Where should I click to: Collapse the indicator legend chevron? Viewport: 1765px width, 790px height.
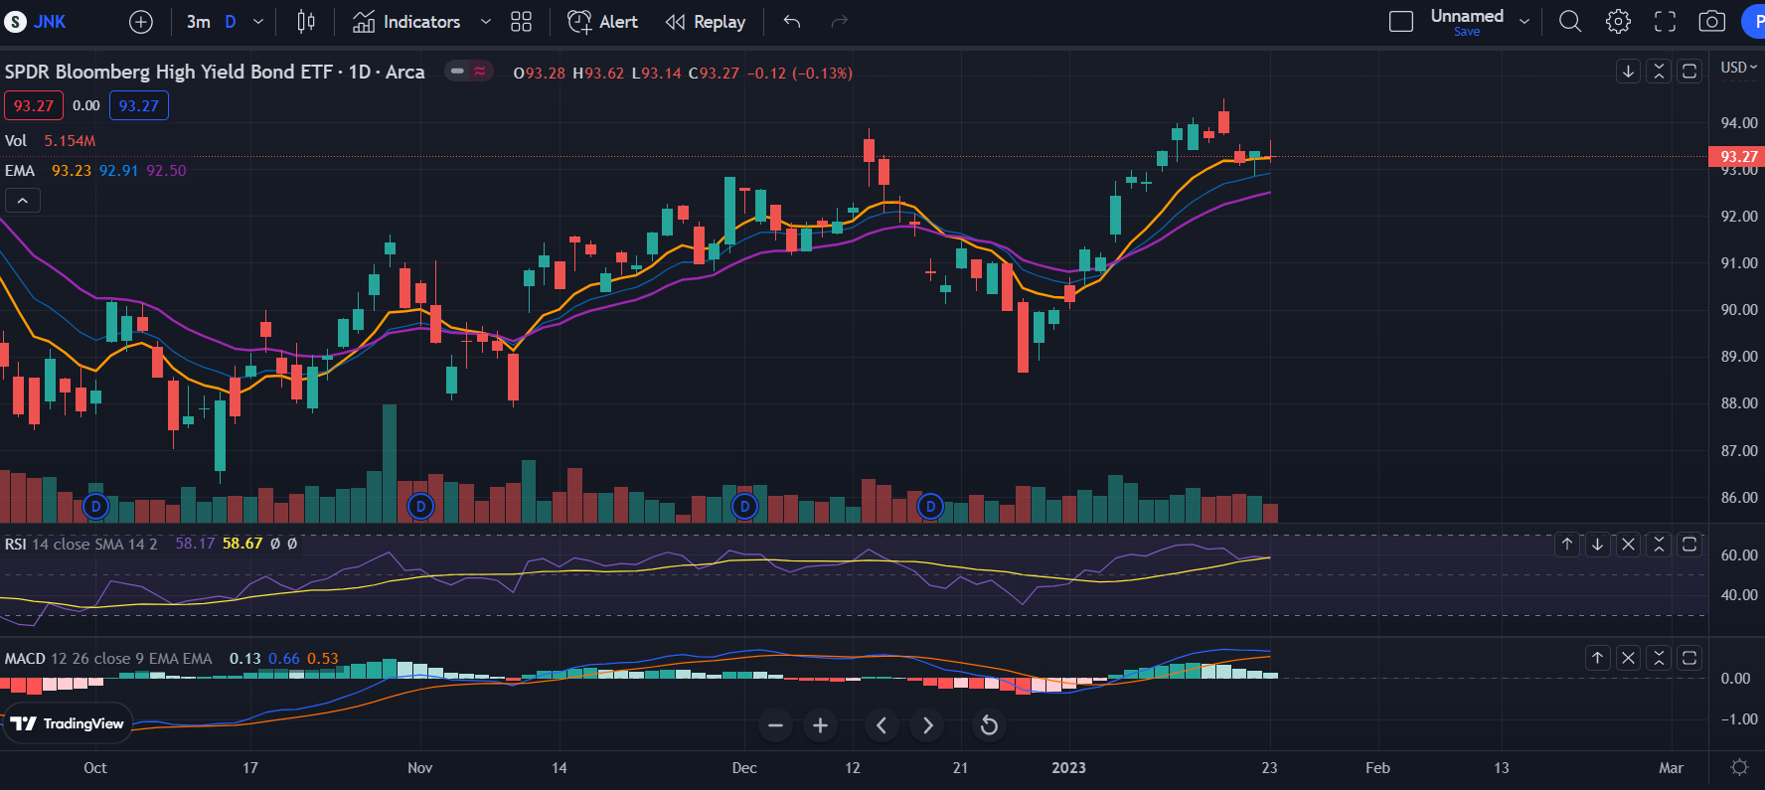click(23, 201)
